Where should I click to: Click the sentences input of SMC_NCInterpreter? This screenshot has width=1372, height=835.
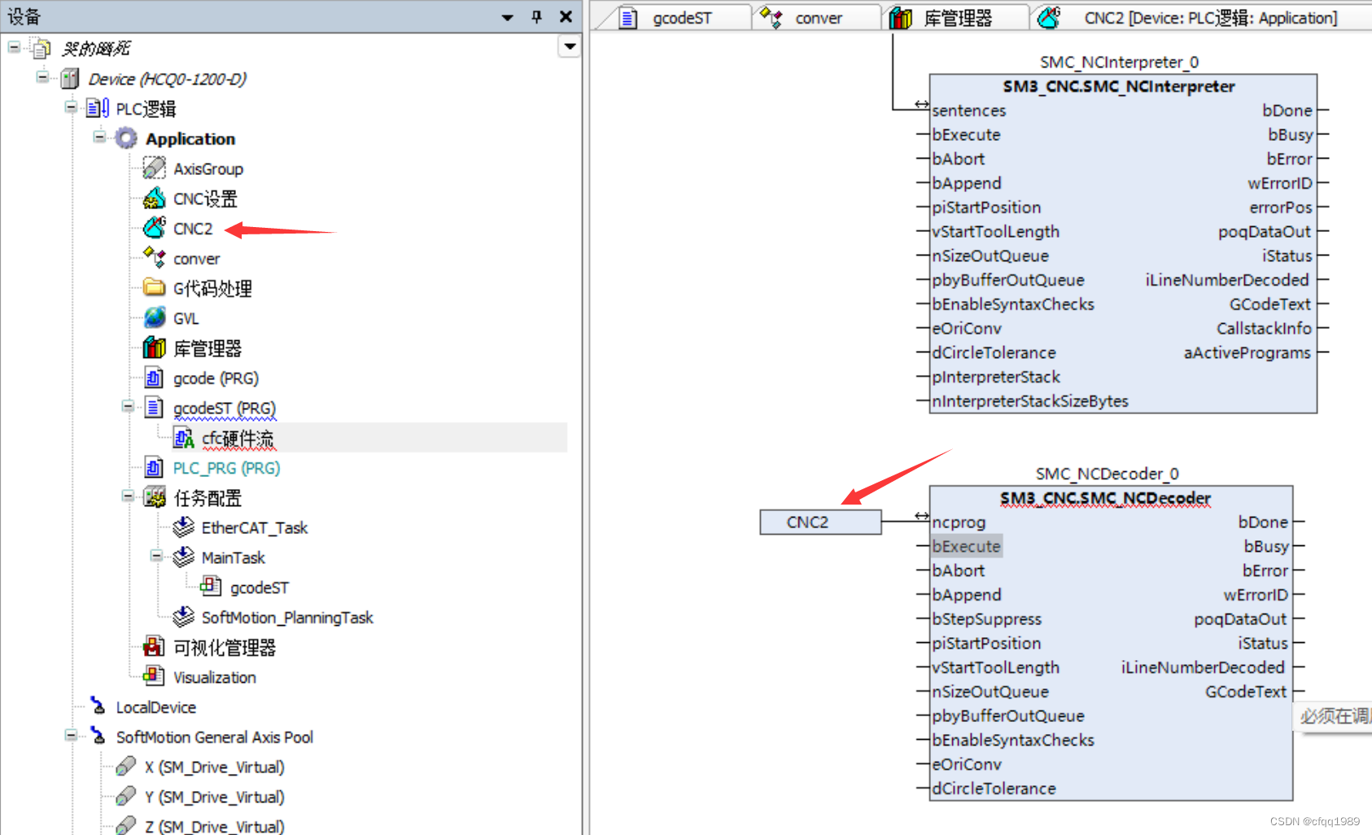tap(968, 110)
